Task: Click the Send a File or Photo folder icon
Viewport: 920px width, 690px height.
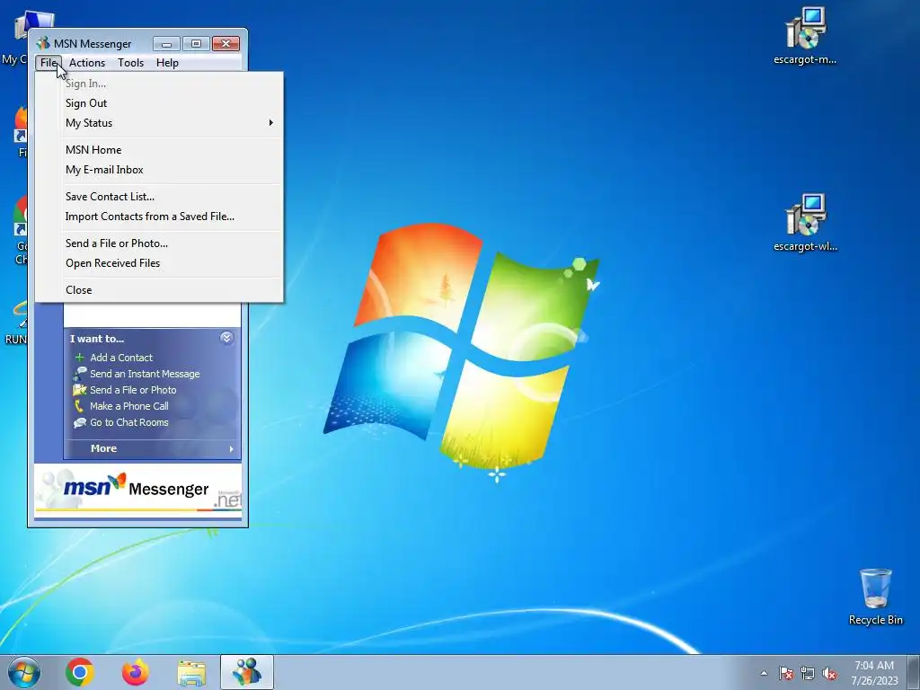Action: [x=79, y=390]
